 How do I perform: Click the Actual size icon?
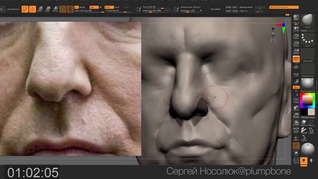click(x=296, y=44)
